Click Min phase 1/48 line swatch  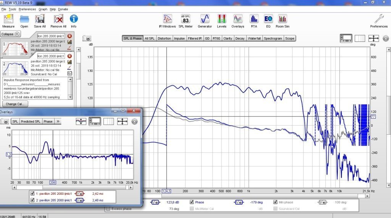[322, 202]
